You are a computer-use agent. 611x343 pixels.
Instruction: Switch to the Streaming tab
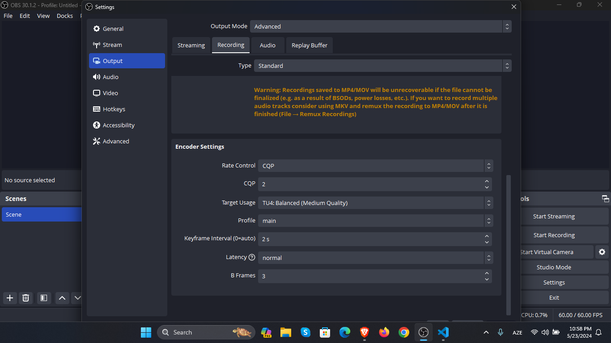[x=191, y=45]
